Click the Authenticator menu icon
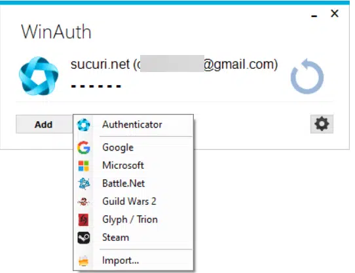Screen dimensions: 355x273 coord(84,125)
